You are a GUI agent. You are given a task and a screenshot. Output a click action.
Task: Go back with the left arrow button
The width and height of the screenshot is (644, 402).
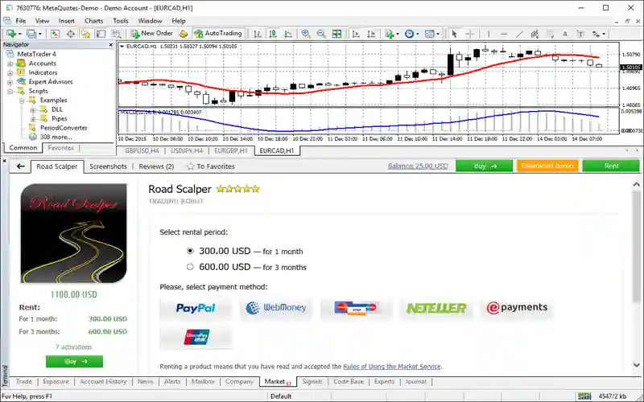pos(21,166)
